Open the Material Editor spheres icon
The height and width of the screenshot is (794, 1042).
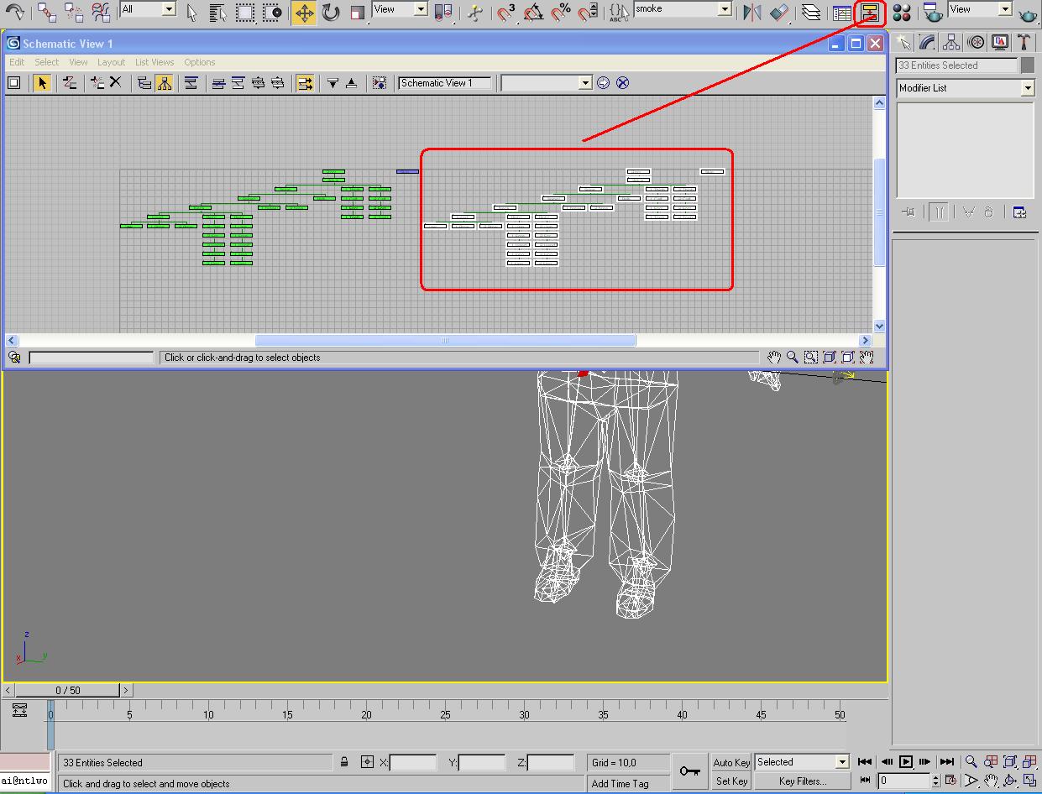(x=902, y=13)
